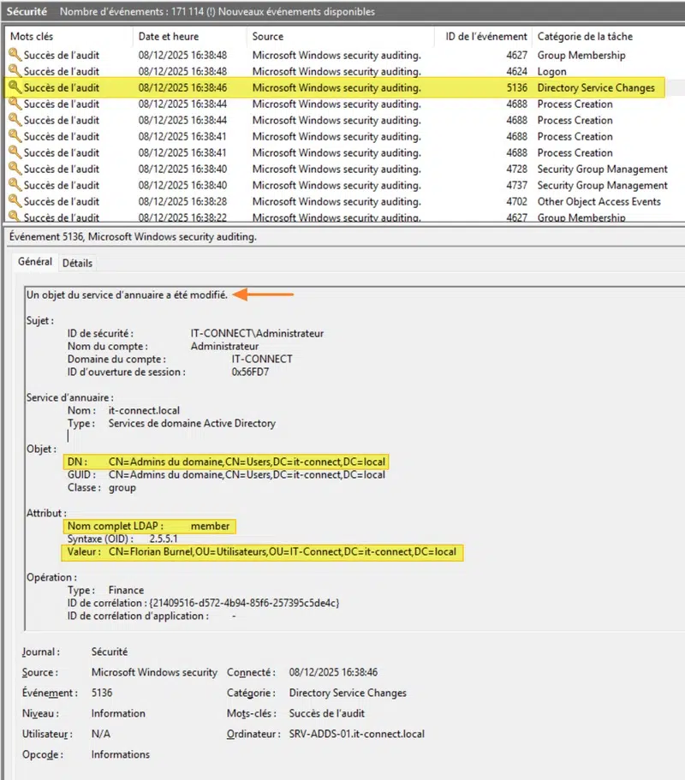
Task: Click the correlation ID {21409516-d572-4b94-85f6-257395c5de4c}
Action: point(244,603)
